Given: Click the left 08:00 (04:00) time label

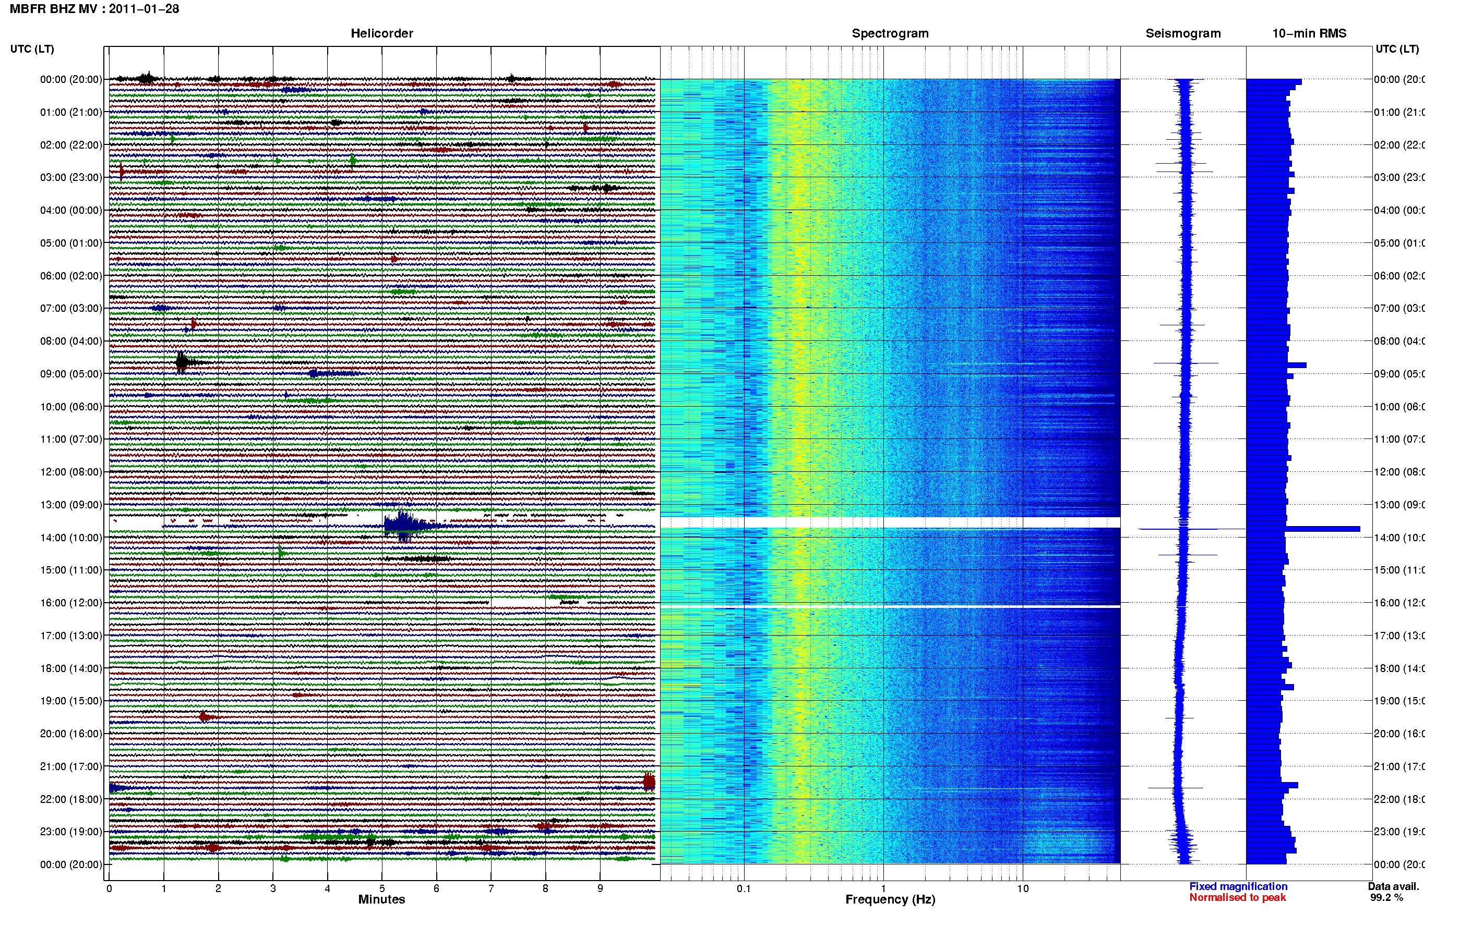Looking at the screenshot, I should (71, 341).
